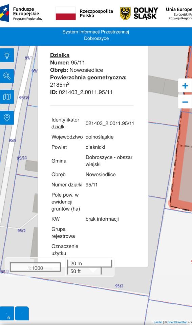The image size is (192, 325).
Task: Open the folded map layers button
Action: tap(7, 97)
